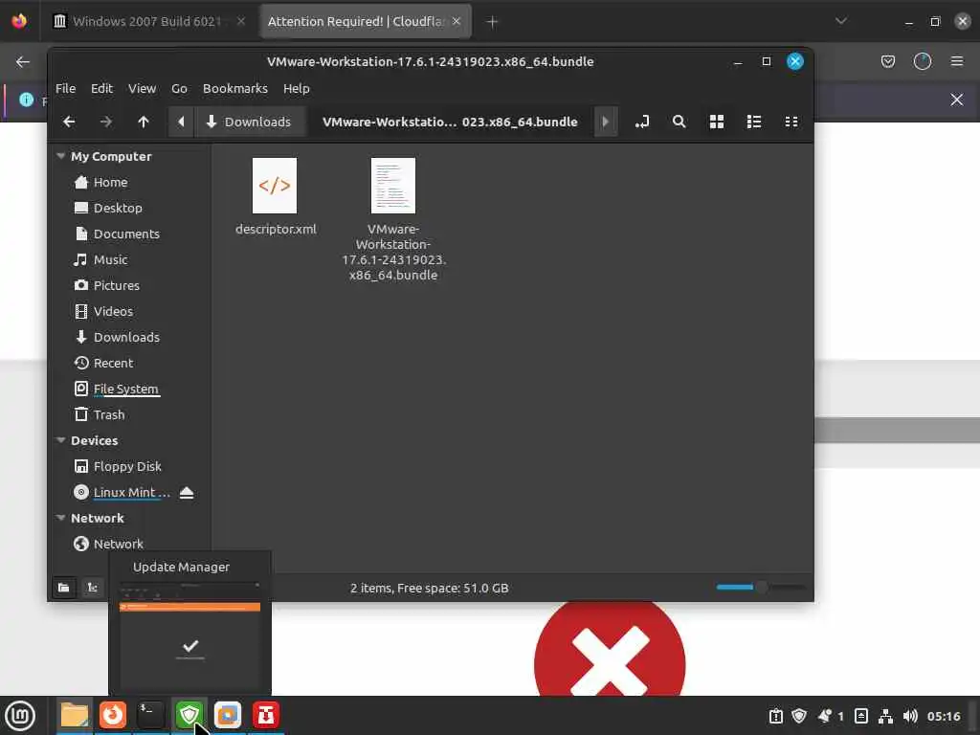Click the blue and orange app taskbar icon
This screenshot has width=980, height=735.
pos(228,715)
